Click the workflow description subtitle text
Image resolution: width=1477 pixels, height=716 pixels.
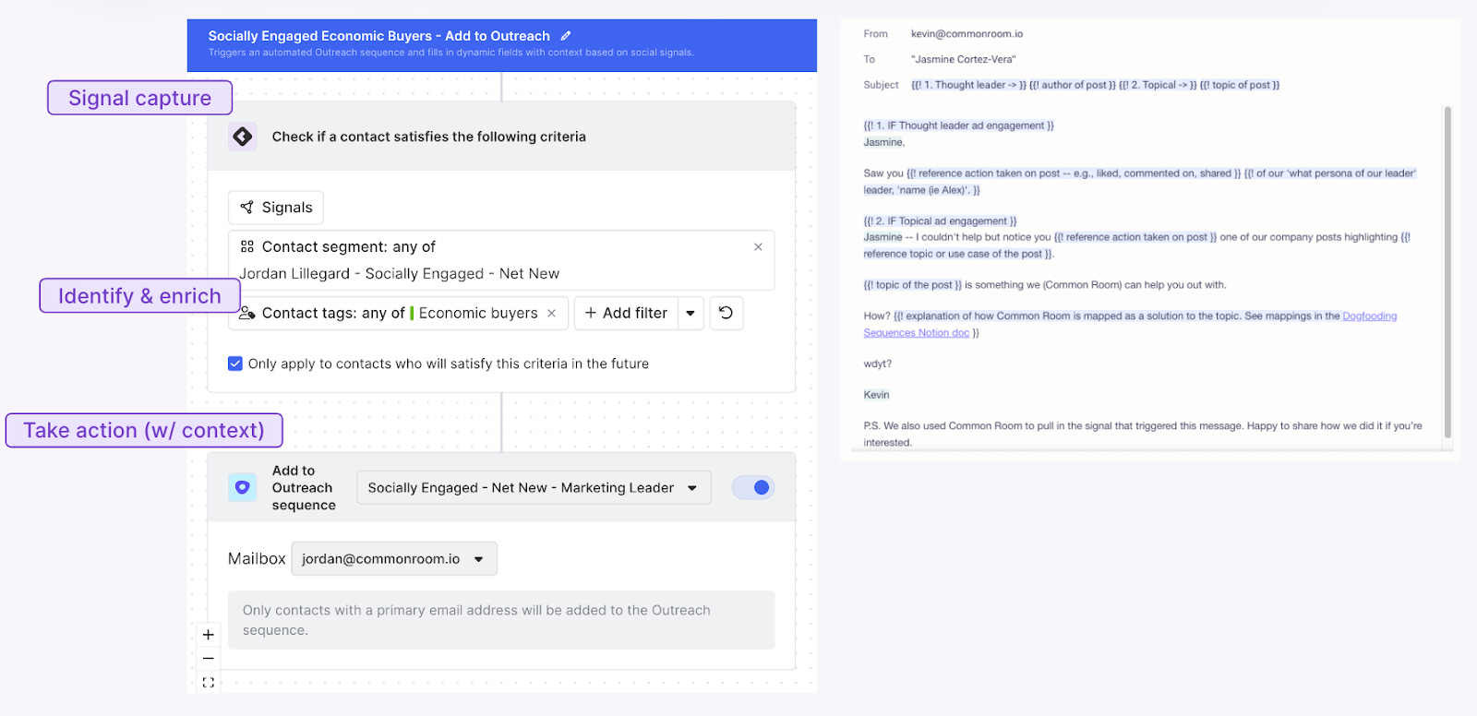tap(450, 53)
